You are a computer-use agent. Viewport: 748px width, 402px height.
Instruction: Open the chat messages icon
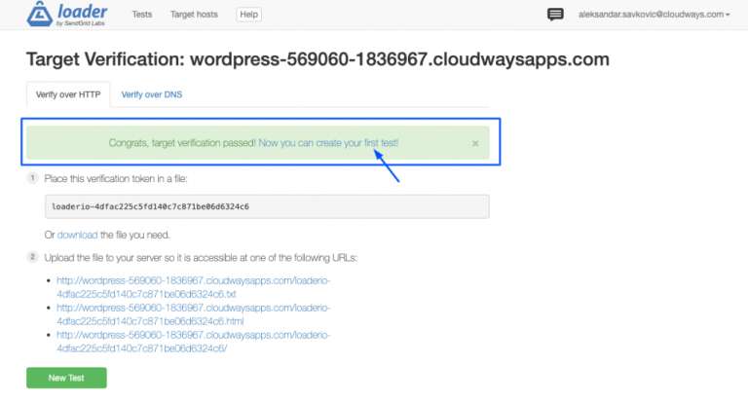(555, 15)
